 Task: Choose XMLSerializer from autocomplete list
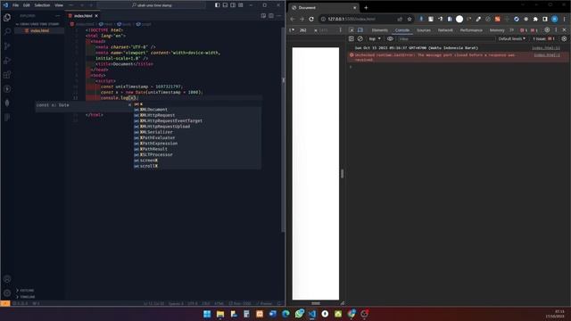(197, 132)
